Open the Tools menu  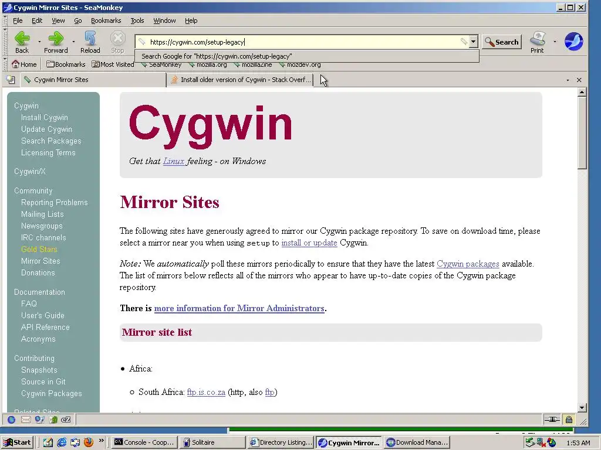pyautogui.click(x=137, y=21)
